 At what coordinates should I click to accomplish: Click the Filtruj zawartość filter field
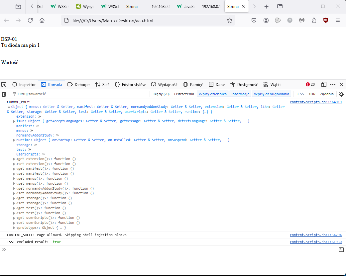(79, 94)
